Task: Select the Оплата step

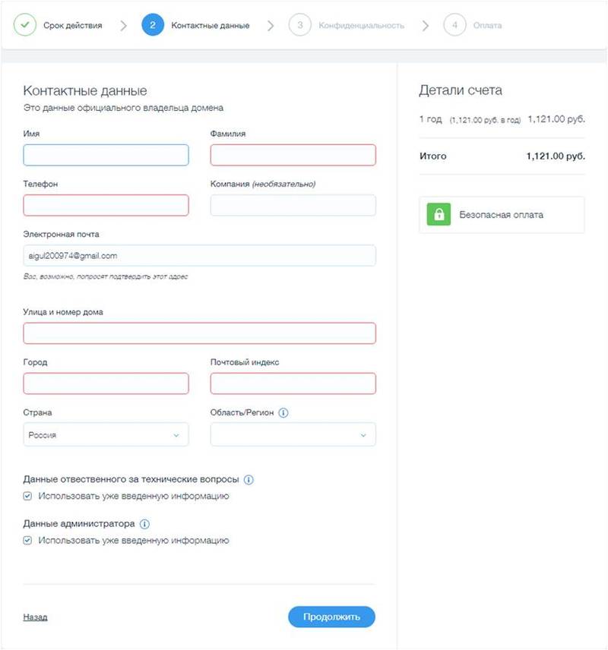Action: click(487, 25)
